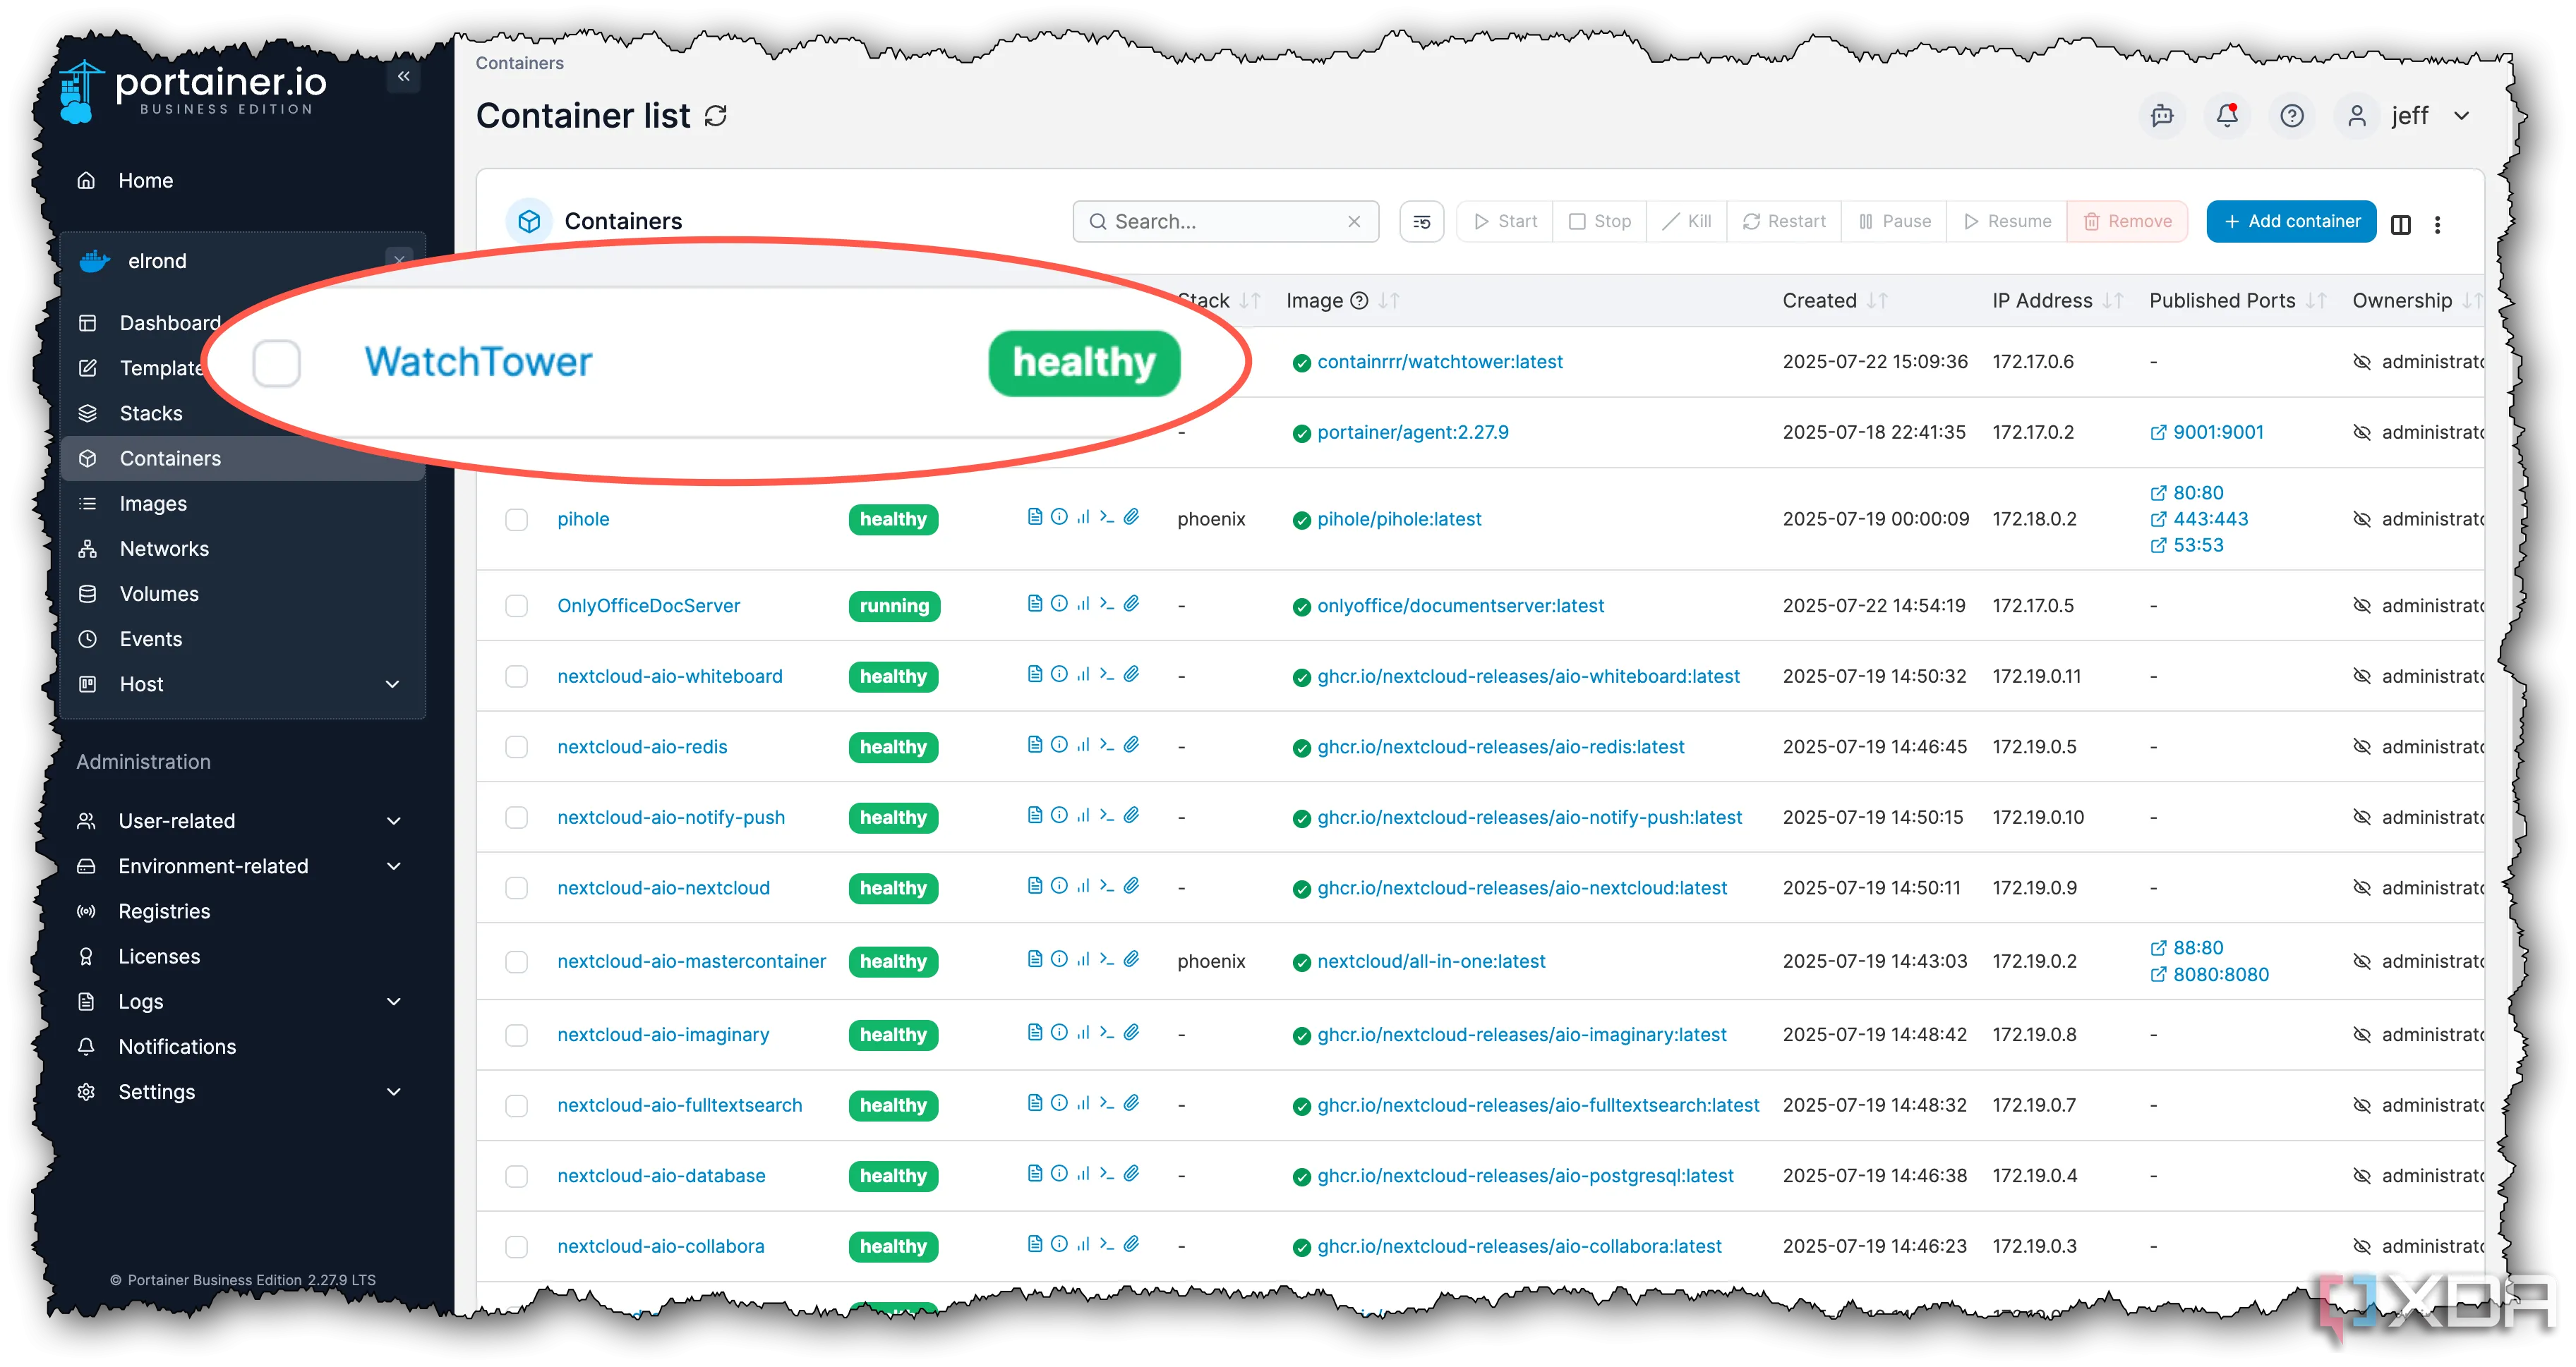Select the OnlyOfficeDocServer checkbox
The width and height of the screenshot is (2576, 1367).
(x=516, y=607)
